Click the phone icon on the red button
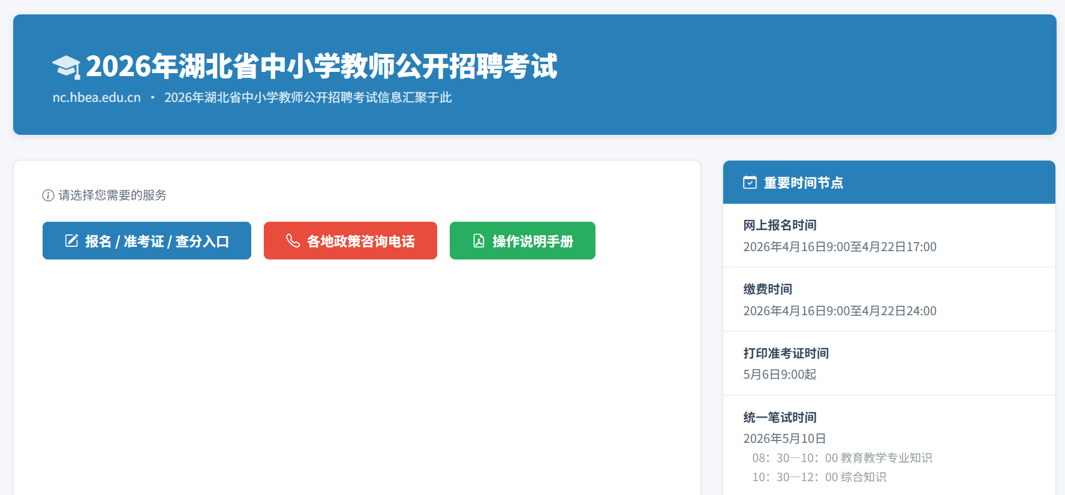 [293, 241]
